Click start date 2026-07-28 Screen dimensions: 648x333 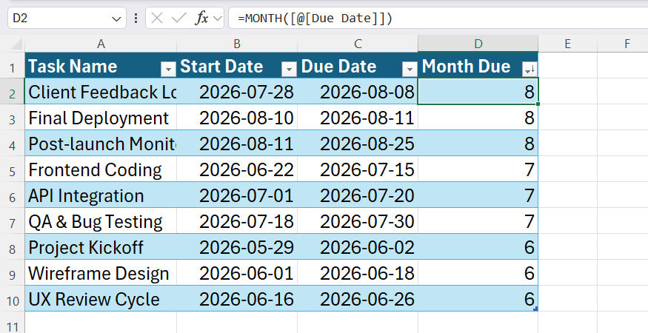[x=237, y=91]
